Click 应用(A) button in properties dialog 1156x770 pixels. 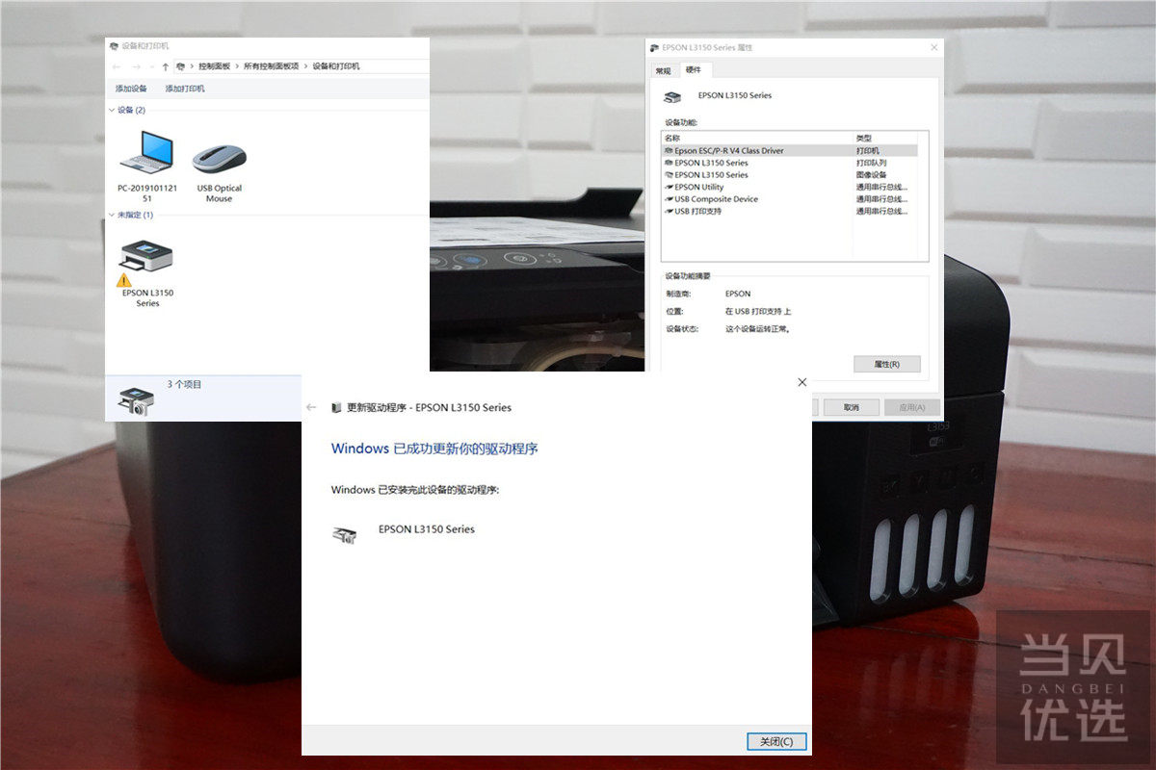point(912,407)
